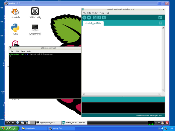Image resolution: width=175 pixels, height=131 pixels.
Task: Select the LXTerminal desktop icon
Action: point(35,28)
